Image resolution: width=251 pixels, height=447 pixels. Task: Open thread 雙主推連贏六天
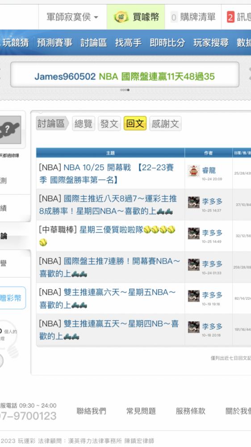point(107,298)
